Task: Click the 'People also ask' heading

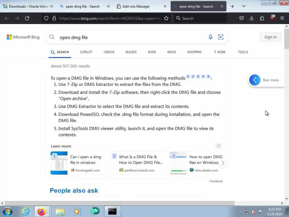Action: pyautogui.click(x=74, y=190)
